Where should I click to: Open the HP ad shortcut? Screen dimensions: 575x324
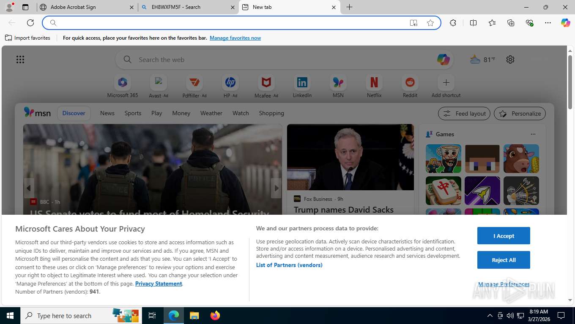pos(230,86)
